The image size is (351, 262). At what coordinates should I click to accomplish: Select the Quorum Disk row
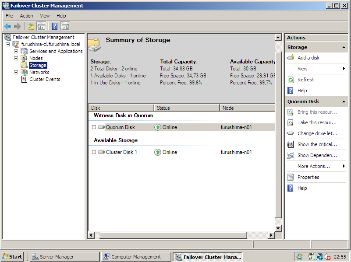(x=182, y=127)
